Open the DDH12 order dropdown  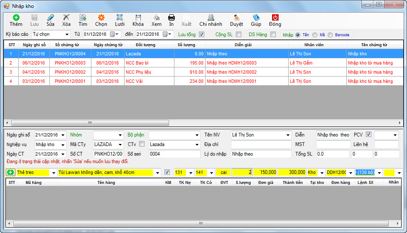point(351,172)
